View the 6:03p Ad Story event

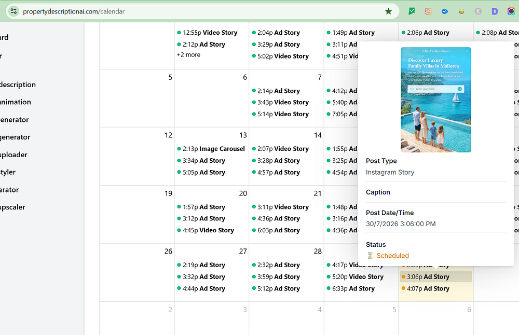[276, 230]
